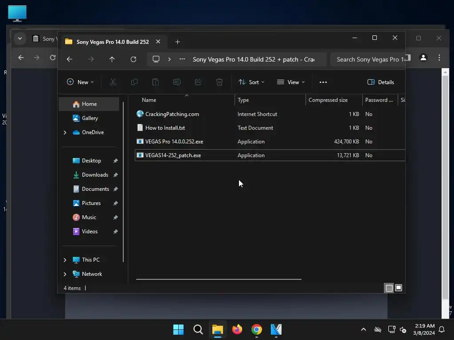Viewport: 454px width, 340px height.
Task: Sort by Password column header
Action: pyautogui.click(x=380, y=100)
